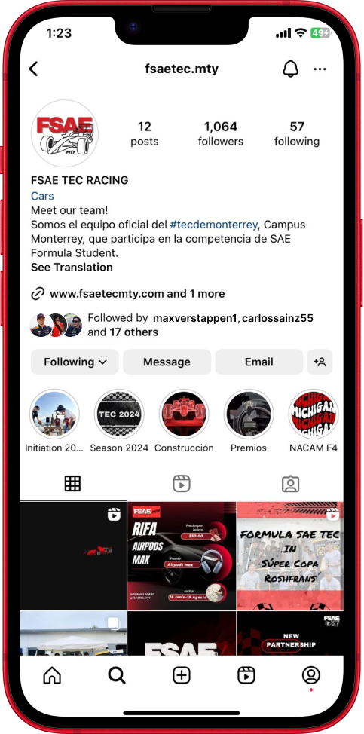The height and width of the screenshot is (734, 364).
Task: Tap the add suggested people icon
Action: tap(320, 362)
